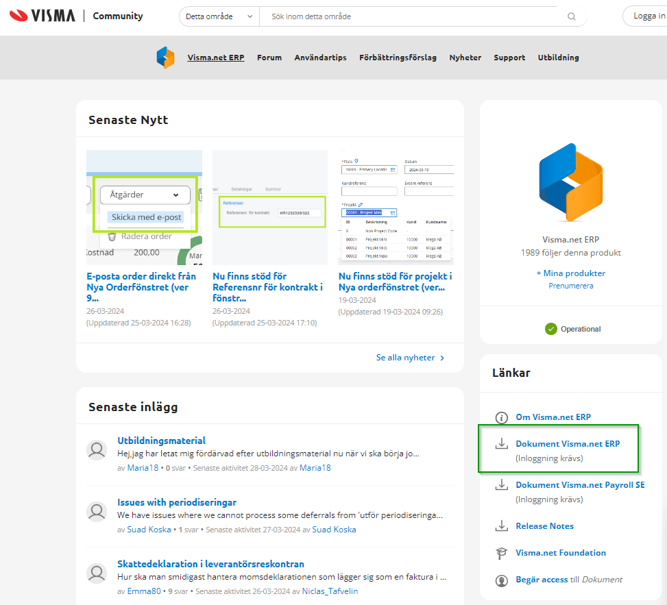667x605 pixels.
Task: Click the green Operational status checkmark icon
Action: tap(551, 329)
